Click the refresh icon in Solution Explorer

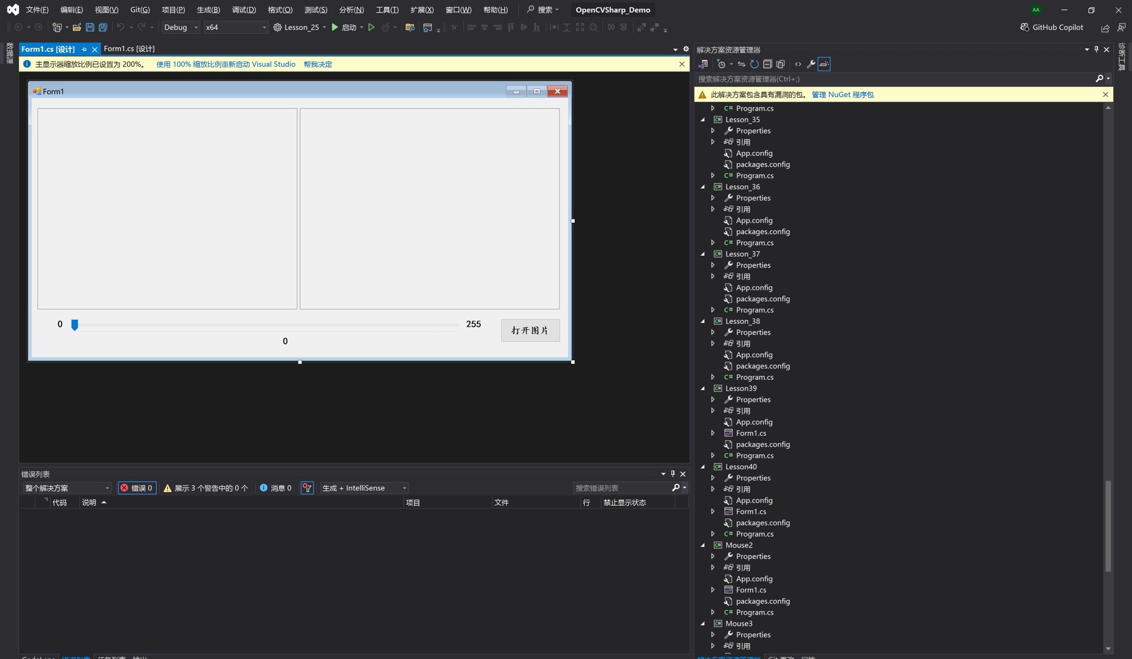tap(754, 64)
